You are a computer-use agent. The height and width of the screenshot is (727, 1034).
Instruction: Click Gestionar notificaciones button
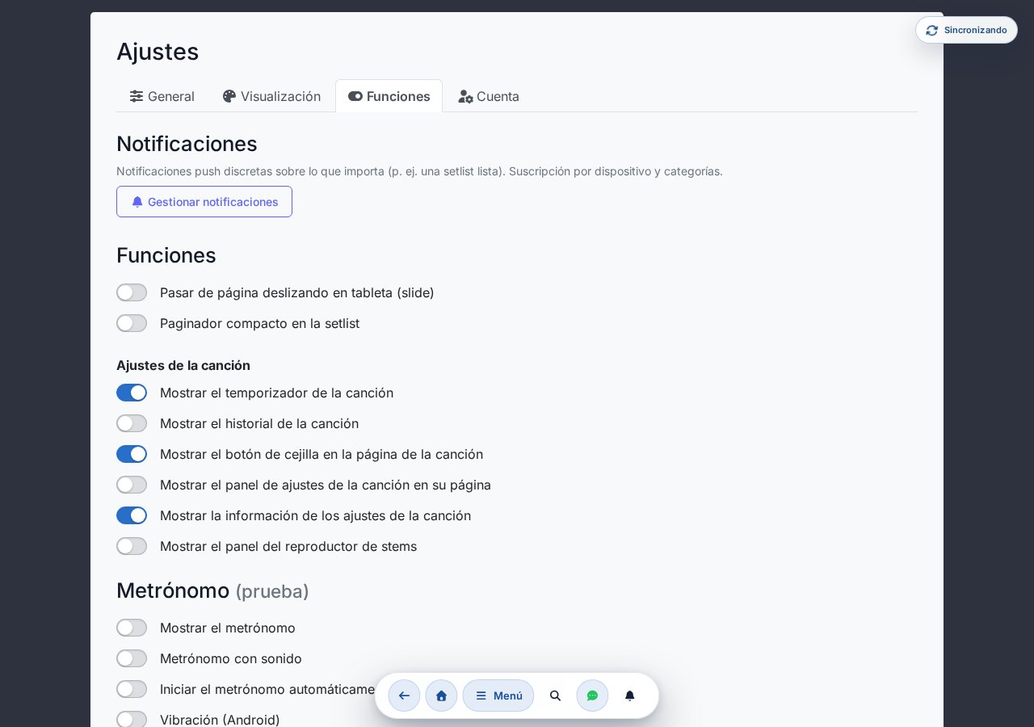(x=204, y=202)
